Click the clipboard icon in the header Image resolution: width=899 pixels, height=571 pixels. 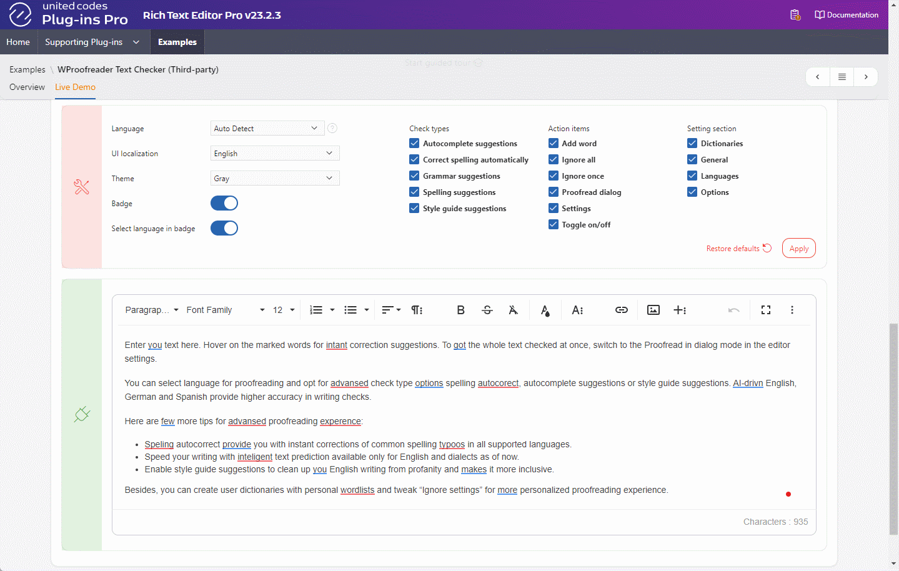coord(795,15)
